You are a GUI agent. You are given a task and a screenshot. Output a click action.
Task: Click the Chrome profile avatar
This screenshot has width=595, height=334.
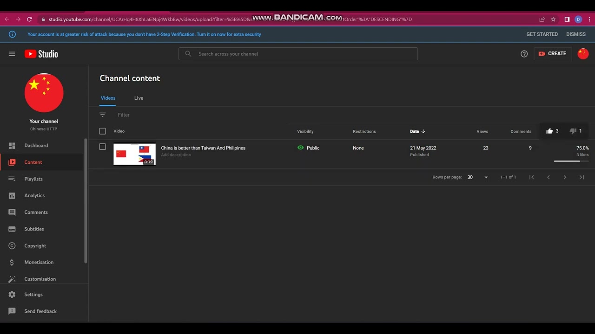578,19
